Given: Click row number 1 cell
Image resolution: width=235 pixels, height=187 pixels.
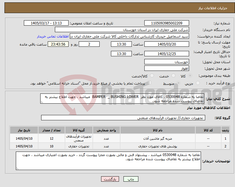Looking at the screenshot, I should [225, 138].
